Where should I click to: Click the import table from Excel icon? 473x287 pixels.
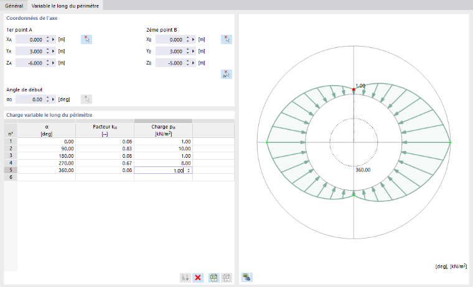coord(227,277)
